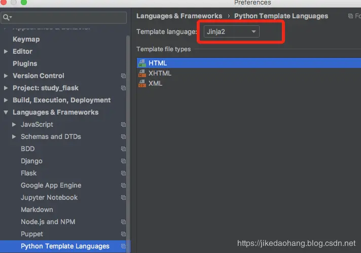361x253 pixels.
Task: Open the Markdown settings page
Action: tap(37, 210)
